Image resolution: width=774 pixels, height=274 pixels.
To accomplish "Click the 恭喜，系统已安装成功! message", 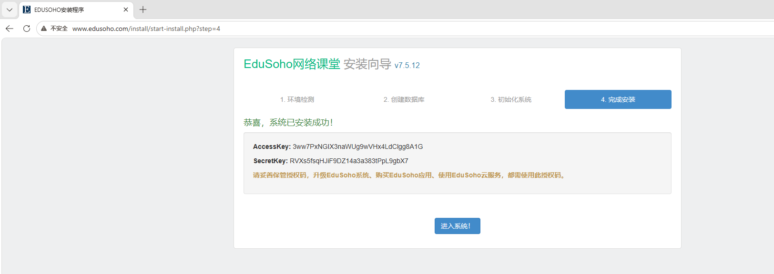I will 288,122.
